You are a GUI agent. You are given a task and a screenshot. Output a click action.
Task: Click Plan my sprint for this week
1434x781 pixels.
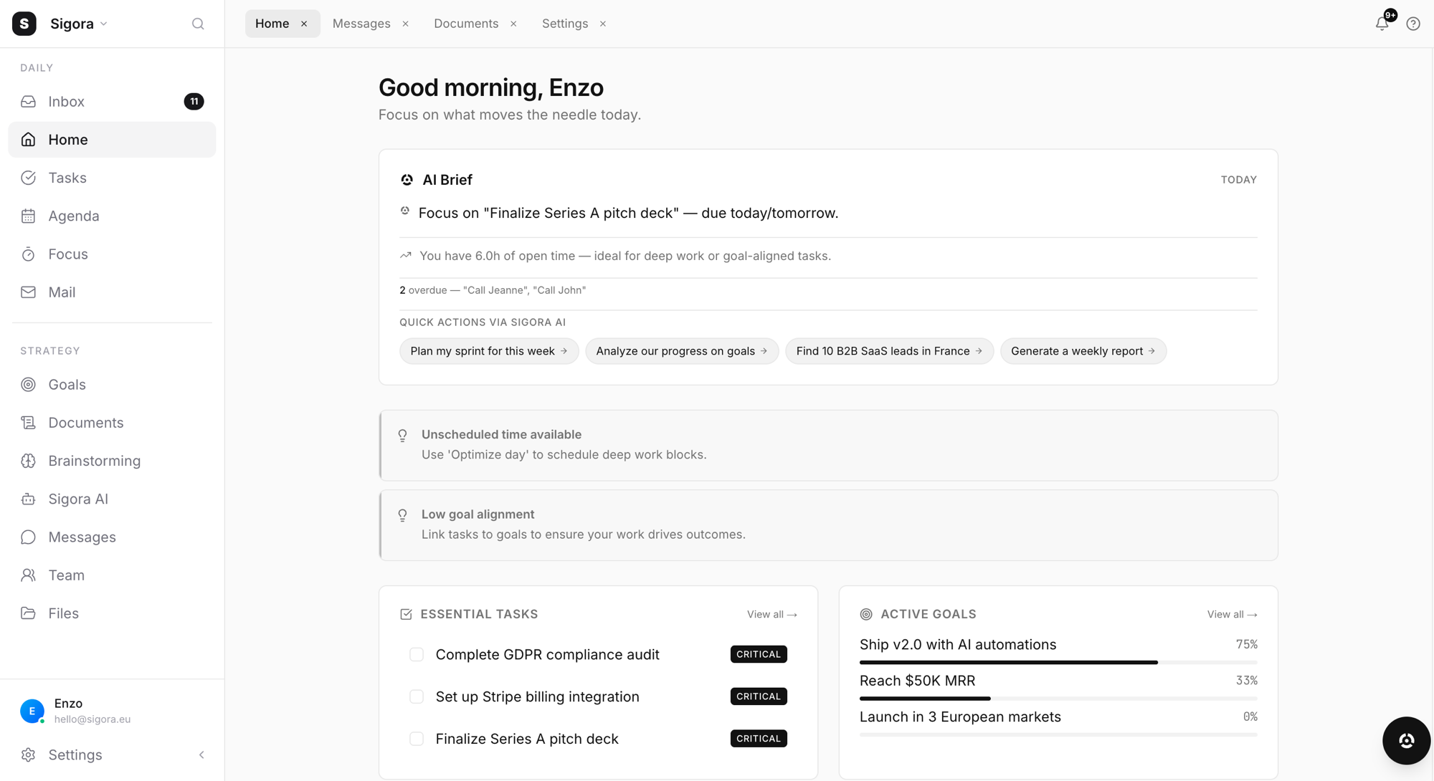point(488,351)
